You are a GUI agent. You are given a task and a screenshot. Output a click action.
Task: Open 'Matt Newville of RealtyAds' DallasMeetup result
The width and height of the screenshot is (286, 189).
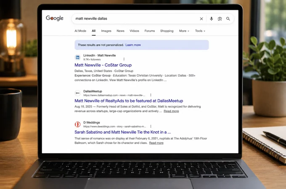tap(129, 101)
